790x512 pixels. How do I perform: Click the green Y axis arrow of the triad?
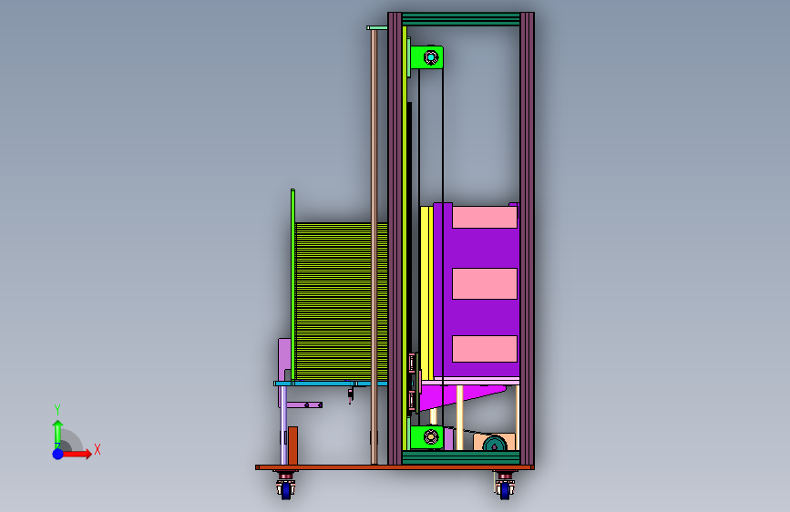57,434
